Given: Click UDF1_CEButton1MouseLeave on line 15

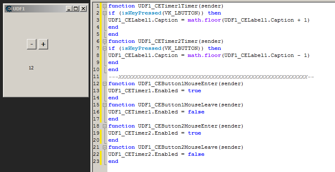Looking at the screenshot, I should [178, 105].
